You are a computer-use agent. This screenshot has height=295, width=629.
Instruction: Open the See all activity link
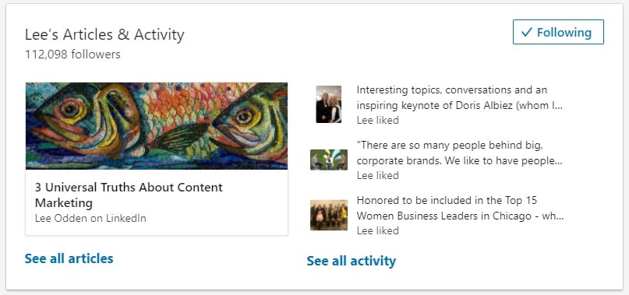click(351, 261)
